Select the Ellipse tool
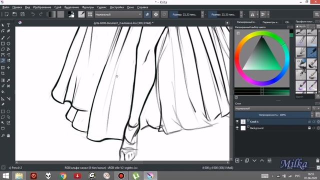 point(8,43)
